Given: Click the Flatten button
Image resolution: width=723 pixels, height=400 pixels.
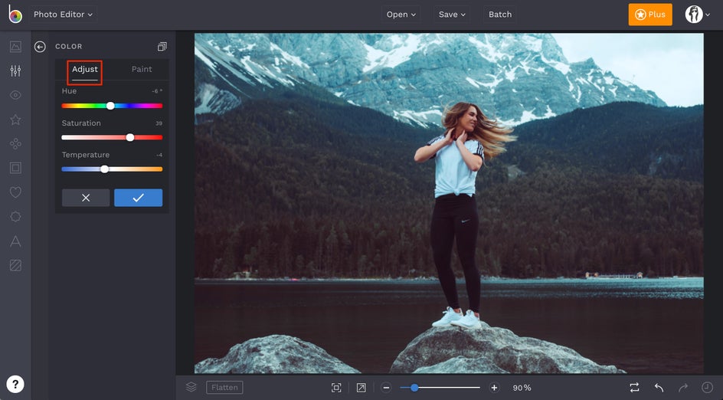Looking at the screenshot, I should (x=224, y=387).
